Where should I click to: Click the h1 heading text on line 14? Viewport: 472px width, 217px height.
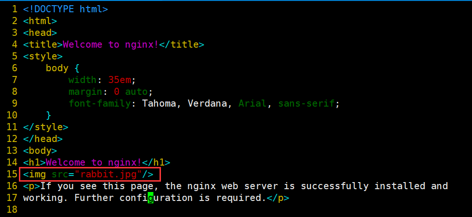tap(93, 162)
